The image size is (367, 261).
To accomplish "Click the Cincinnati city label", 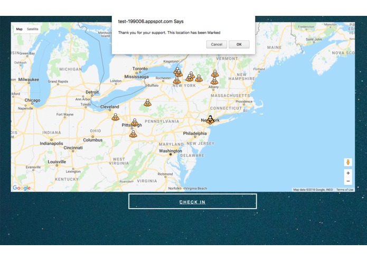I will point(73,148).
